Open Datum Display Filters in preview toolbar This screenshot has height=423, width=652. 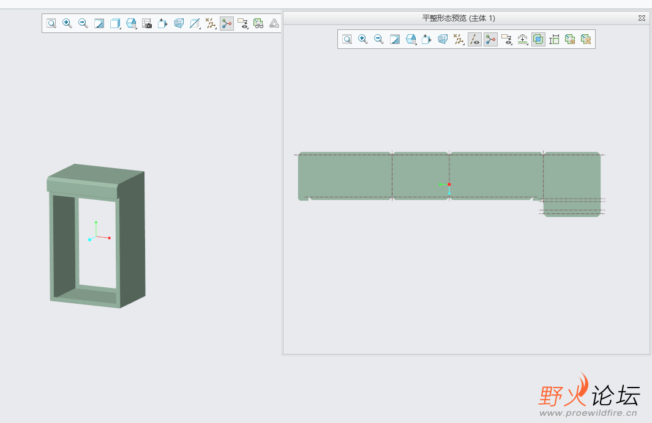coord(459,39)
